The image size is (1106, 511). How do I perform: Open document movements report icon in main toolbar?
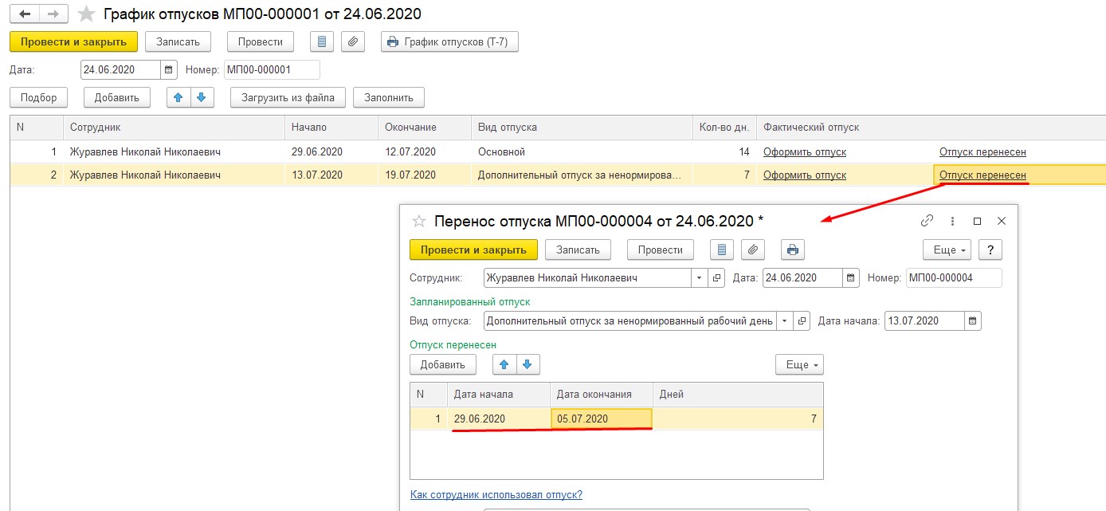point(321,41)
